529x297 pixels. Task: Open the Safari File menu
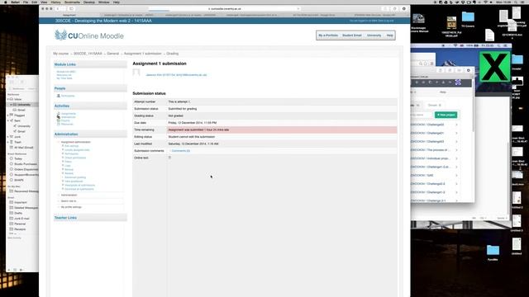[26, 2]
